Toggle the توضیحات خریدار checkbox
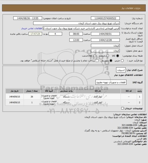The height and width of the screenshot is (163, 148). (122, 108)
